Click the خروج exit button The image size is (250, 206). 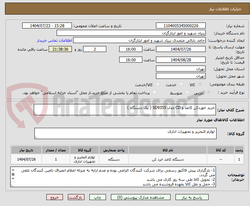coord(55,197)
